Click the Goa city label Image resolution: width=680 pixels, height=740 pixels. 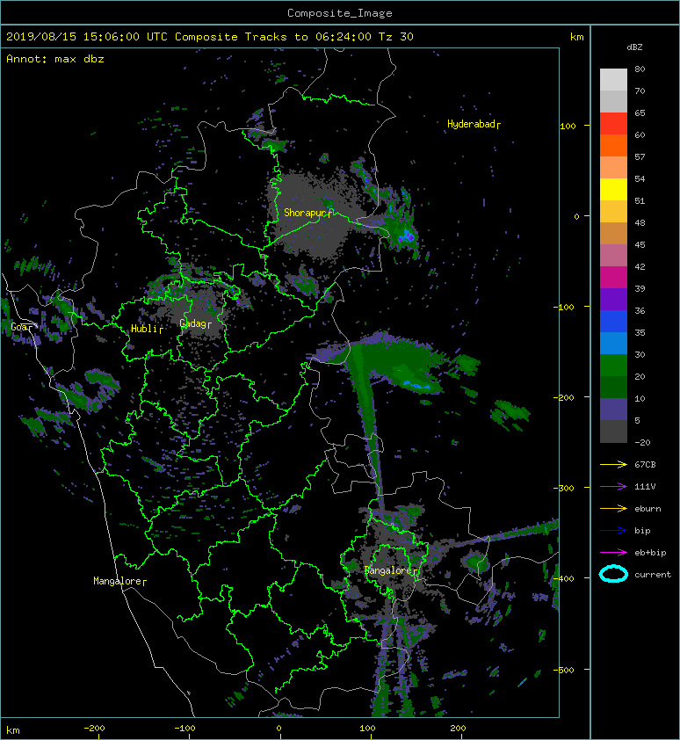pos(22,327)
